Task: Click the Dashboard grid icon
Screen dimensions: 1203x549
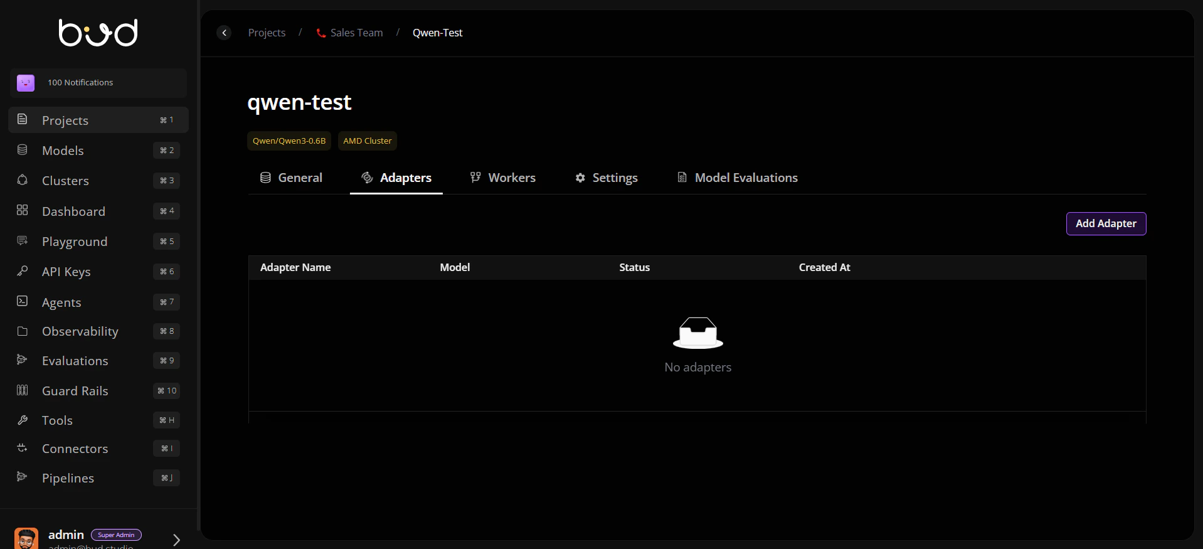Action: 23,210
